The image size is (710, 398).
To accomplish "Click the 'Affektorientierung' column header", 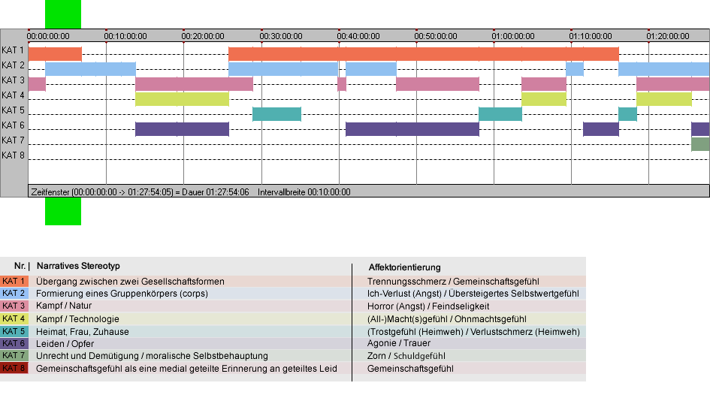I will coord(404,267).
